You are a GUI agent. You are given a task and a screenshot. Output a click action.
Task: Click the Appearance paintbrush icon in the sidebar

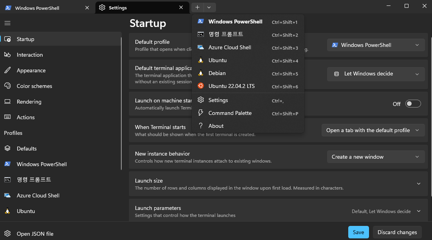(7, 70)
